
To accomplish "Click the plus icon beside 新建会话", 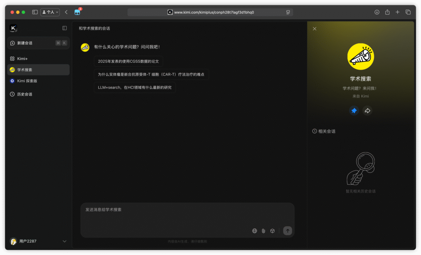I will pyautogui.click(x=12, y=43).
